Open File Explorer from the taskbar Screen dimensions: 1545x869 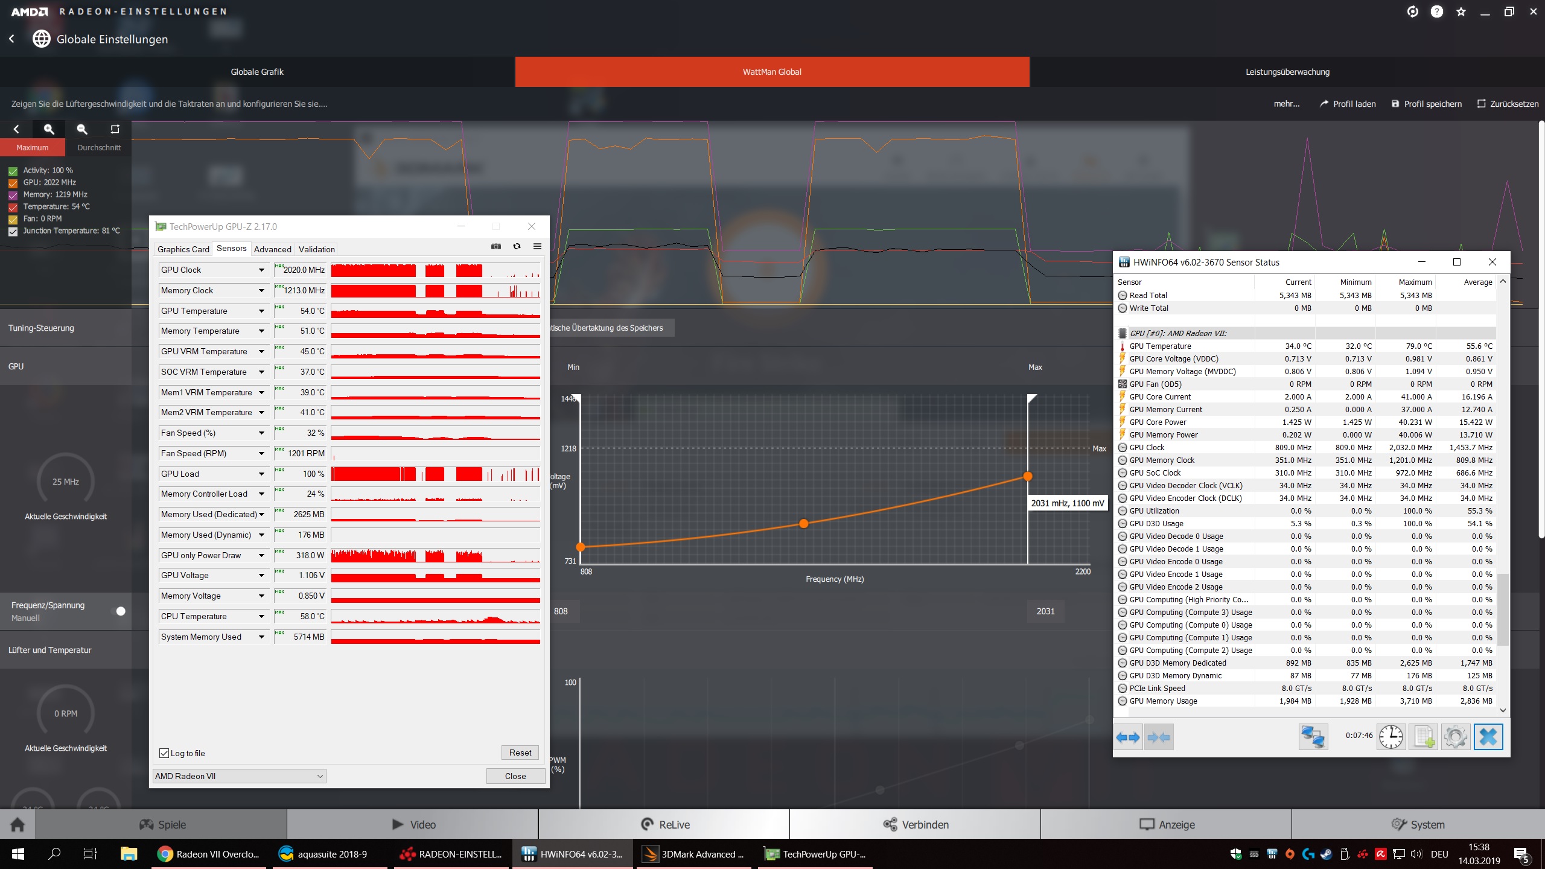[x=129, y=854]
